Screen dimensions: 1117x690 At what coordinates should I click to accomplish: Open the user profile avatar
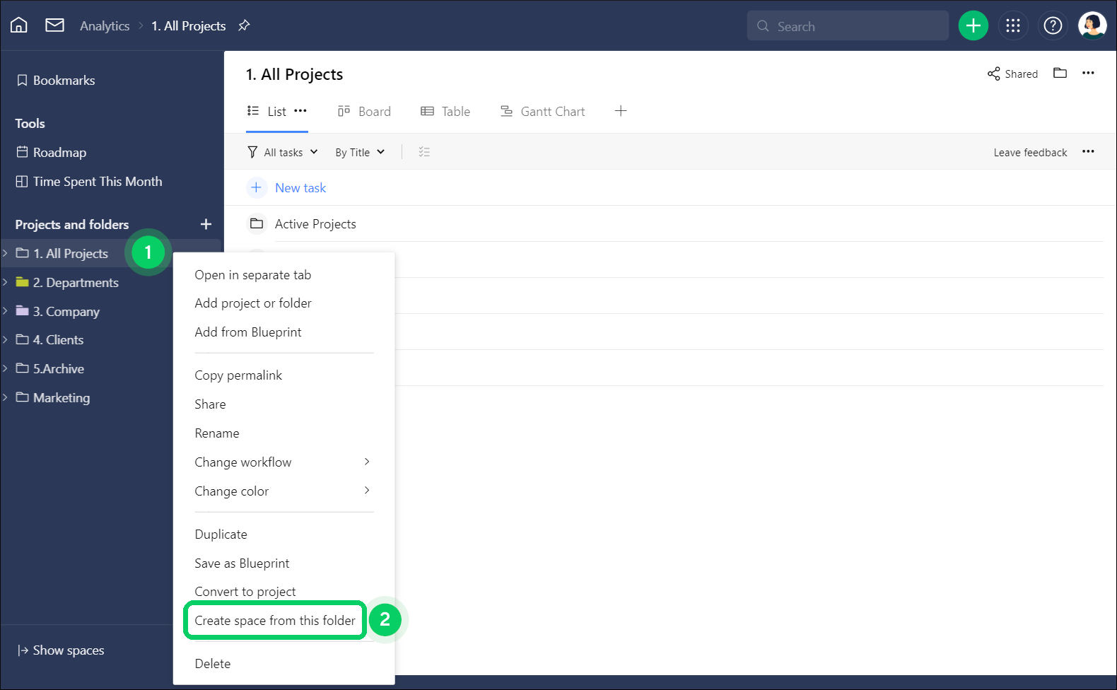[x=1092, y=25]
